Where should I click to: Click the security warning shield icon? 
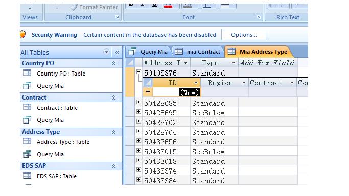click(x=22, y=34)
